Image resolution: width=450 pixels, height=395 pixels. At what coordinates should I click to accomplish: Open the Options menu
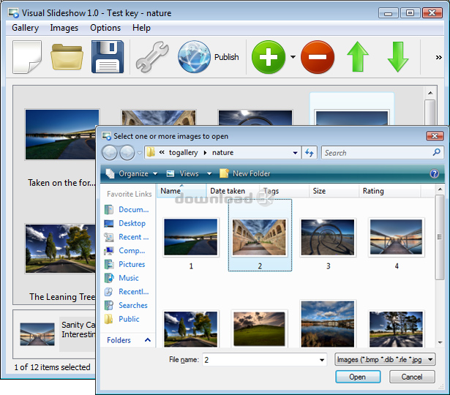tap(105, 28)
